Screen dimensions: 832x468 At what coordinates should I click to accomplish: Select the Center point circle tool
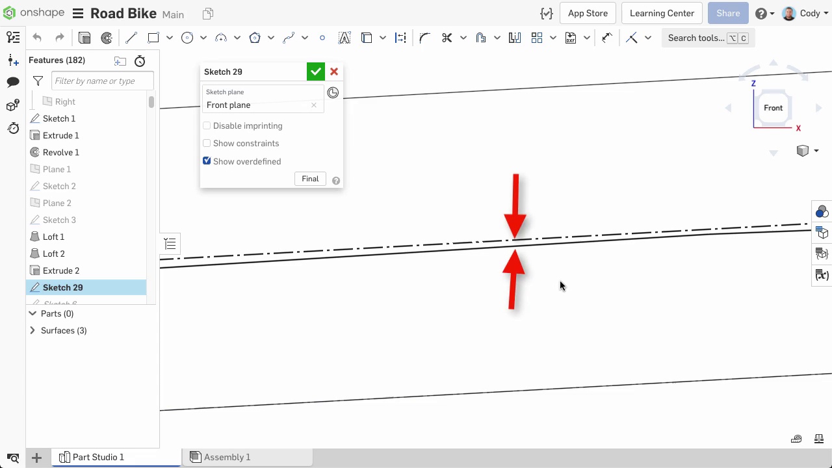click(x=187, y=38)
